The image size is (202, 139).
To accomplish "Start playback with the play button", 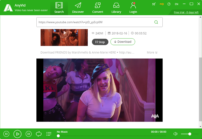I will 18,134.
